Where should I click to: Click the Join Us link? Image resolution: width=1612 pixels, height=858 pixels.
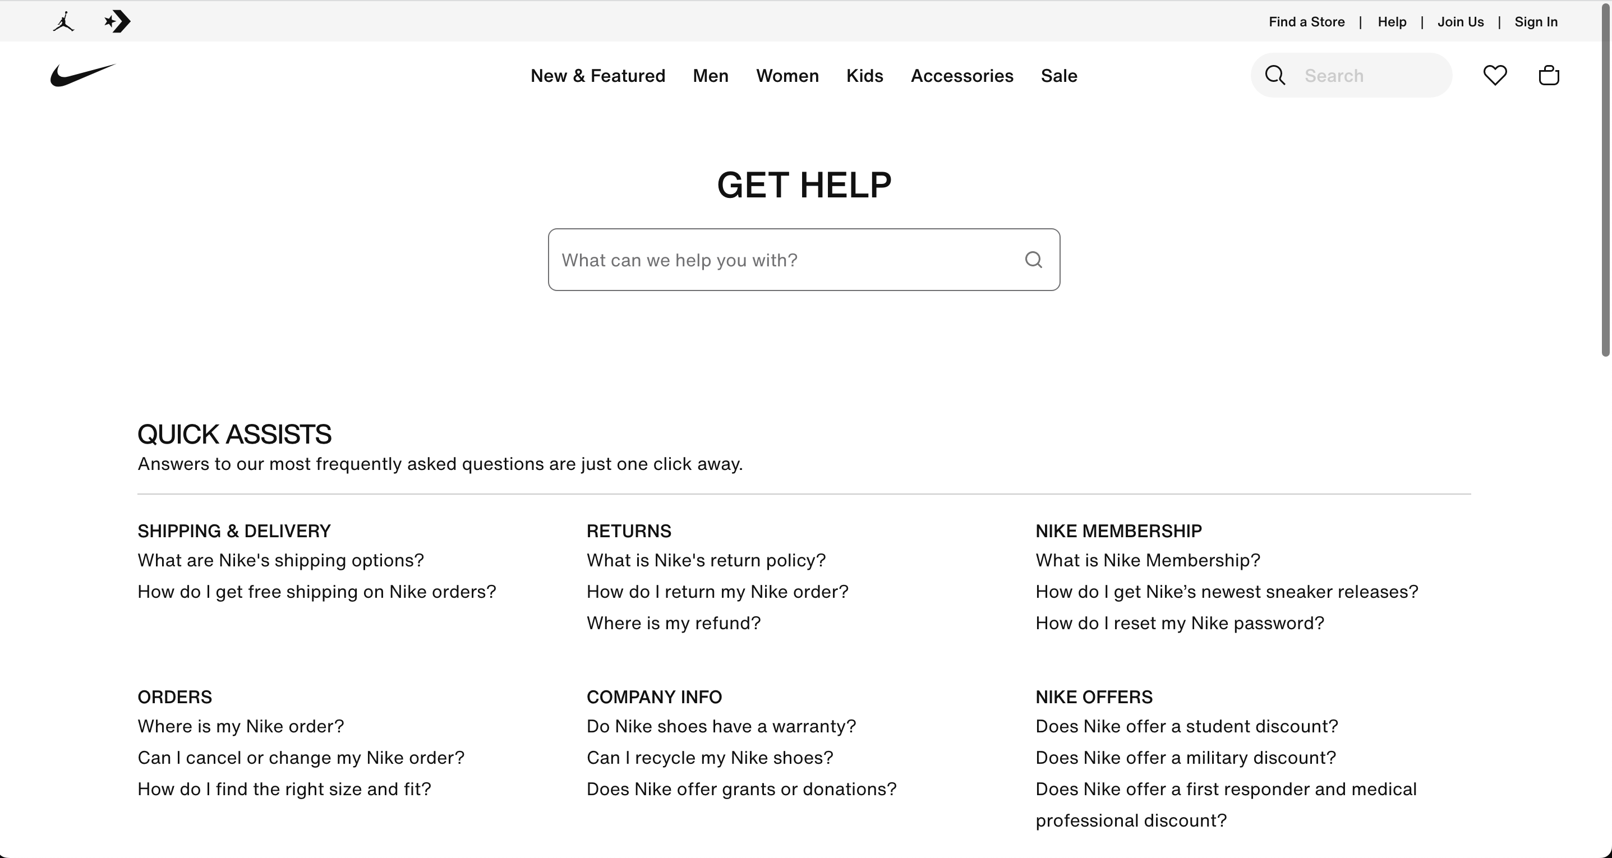click(1461, 21)
